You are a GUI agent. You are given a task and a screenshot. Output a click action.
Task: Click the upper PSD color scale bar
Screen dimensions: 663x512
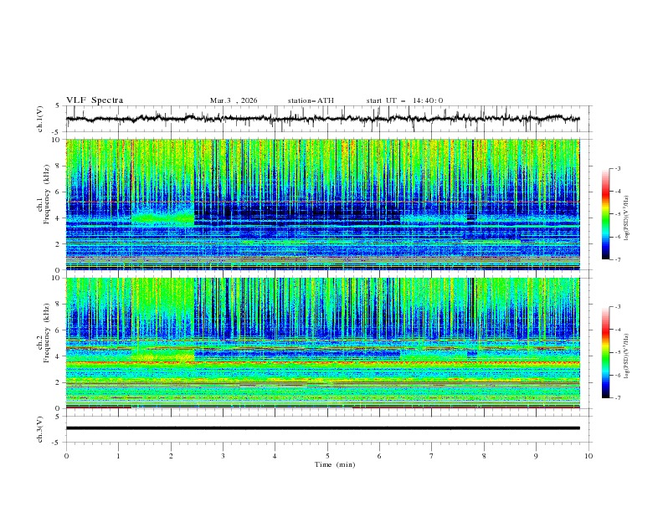tap(606, 214)
